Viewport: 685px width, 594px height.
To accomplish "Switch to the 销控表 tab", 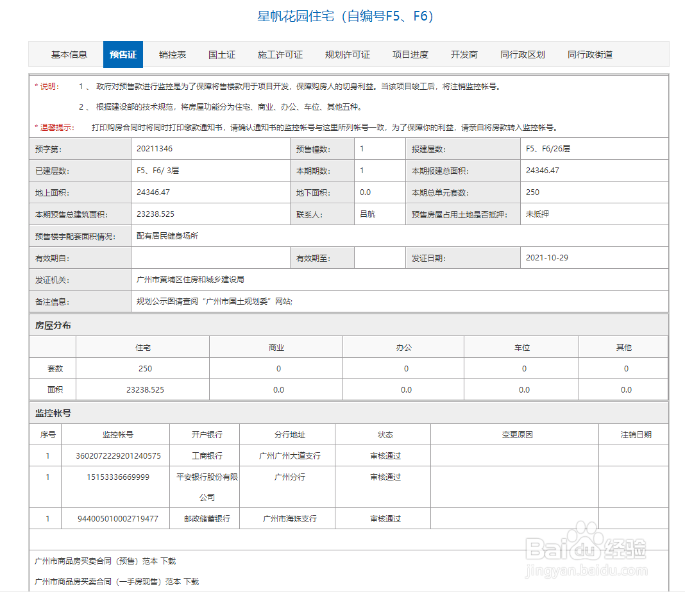I will [173, 55].
